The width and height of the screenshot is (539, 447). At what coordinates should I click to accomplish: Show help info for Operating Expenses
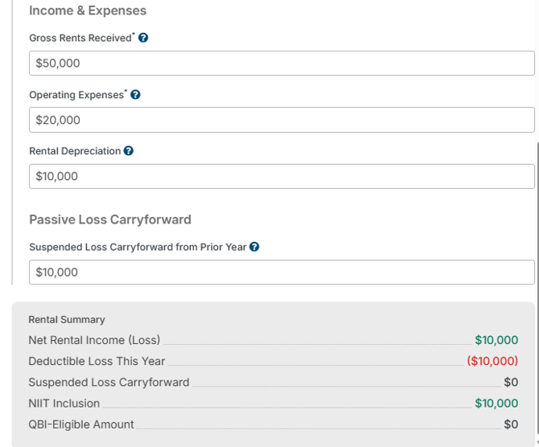tap(135, 95)
